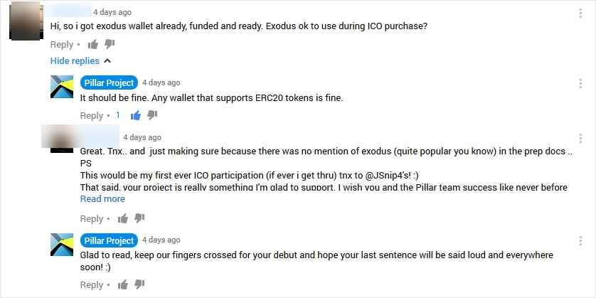Dislike the top Exodus wallet comment
596x298 pixels.
pos(110,45)
